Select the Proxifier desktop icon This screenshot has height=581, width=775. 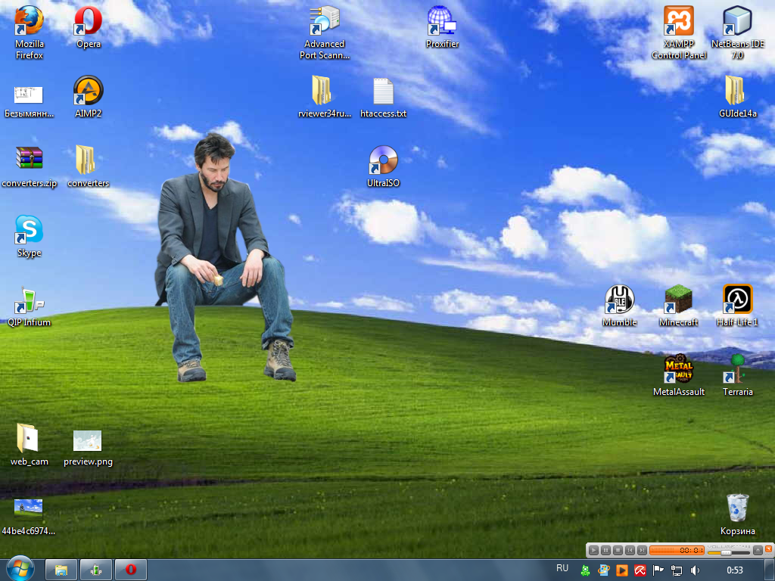pos(442,21)
